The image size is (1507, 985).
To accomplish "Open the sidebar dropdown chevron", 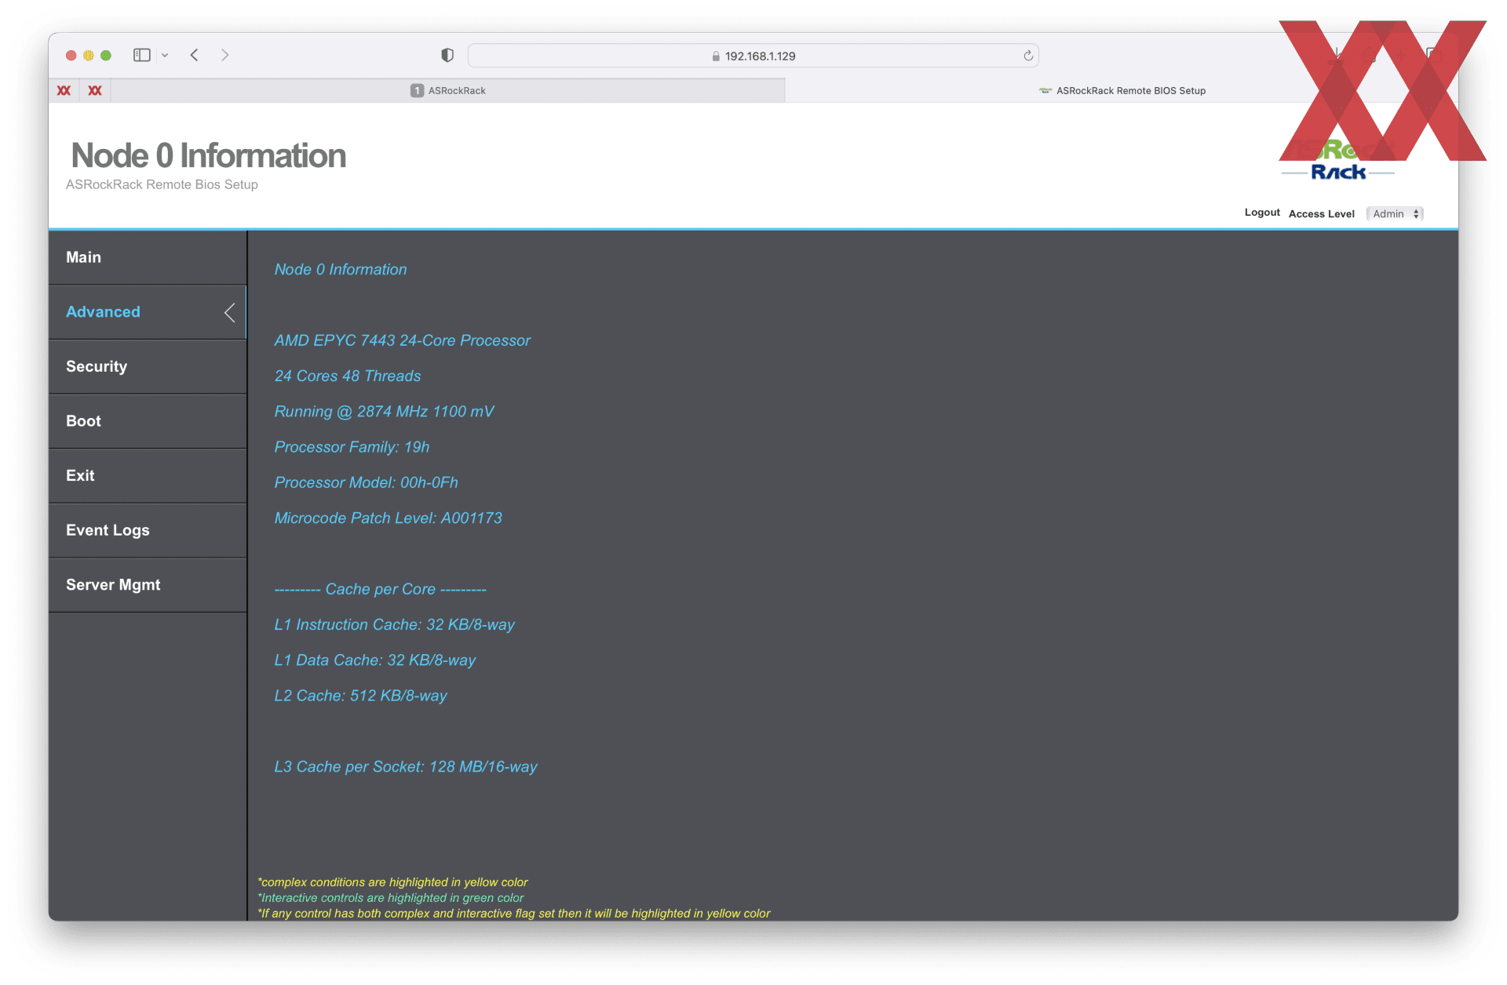I will [x=165, y=56].
